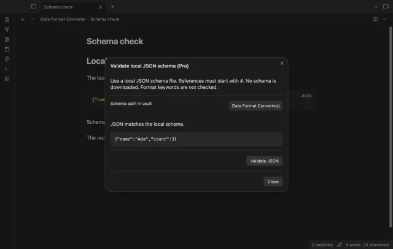The width and height of the screenshot is (393, 249).
Task: Click the insert template ribbon icon
Action: [7, 59]
